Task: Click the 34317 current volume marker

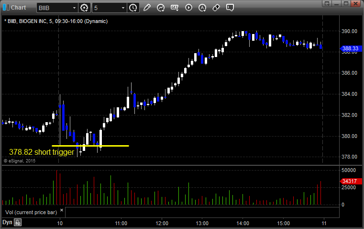Action: (x=351, y=181)
